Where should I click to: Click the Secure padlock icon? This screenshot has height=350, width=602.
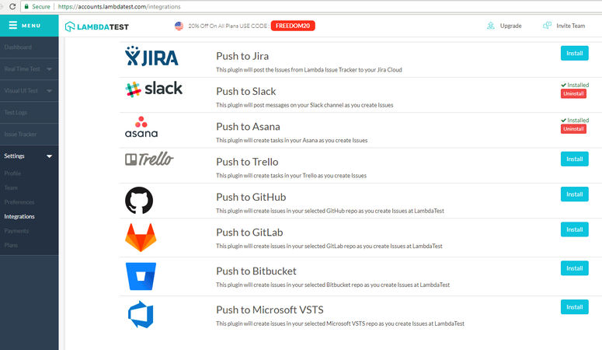[x=26, y=6]
